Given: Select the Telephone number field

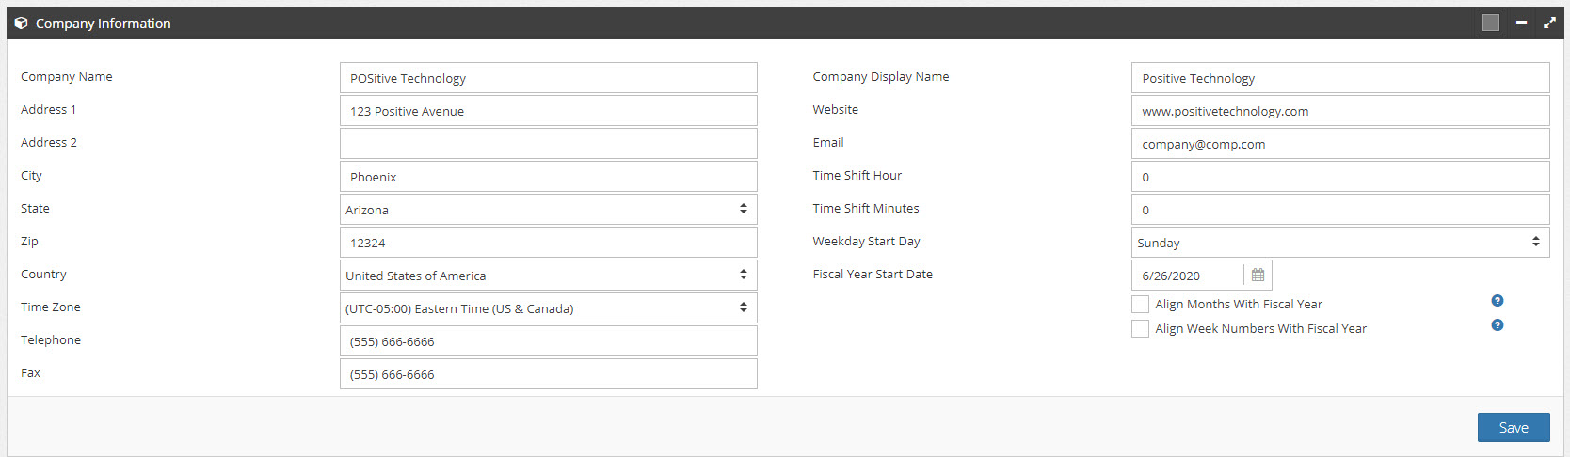Looking at the screenshot, I should coord(548,341).
